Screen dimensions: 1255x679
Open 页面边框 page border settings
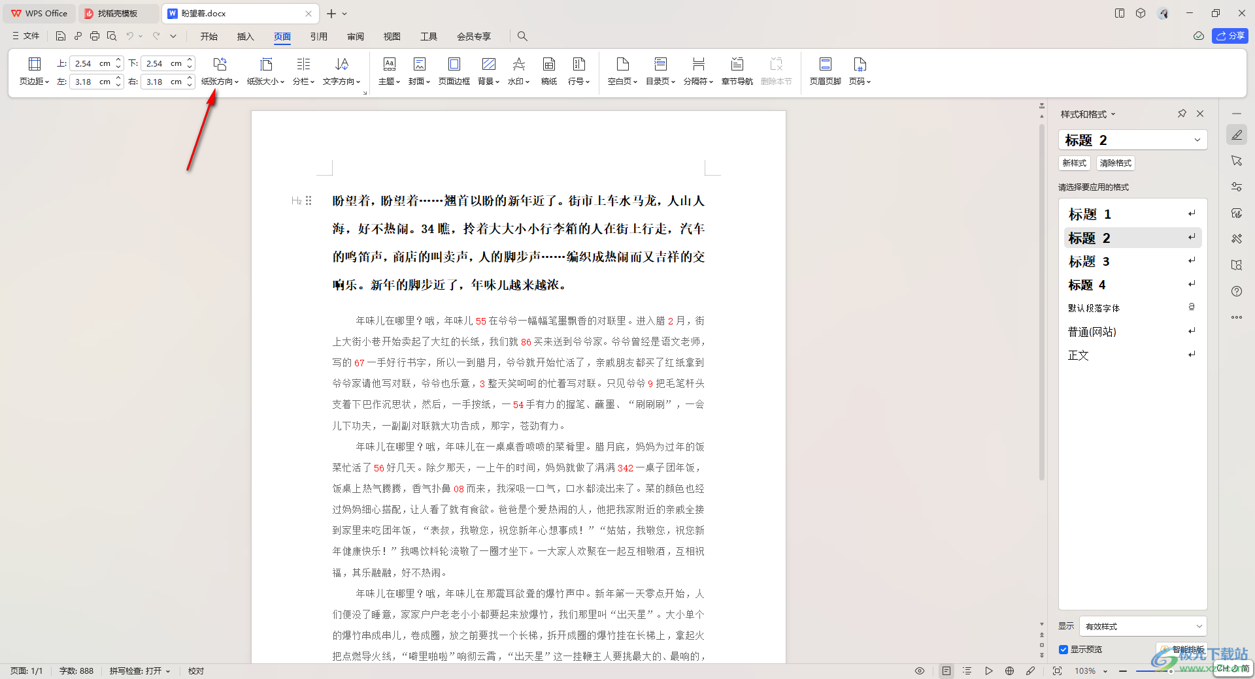point(454,71)
